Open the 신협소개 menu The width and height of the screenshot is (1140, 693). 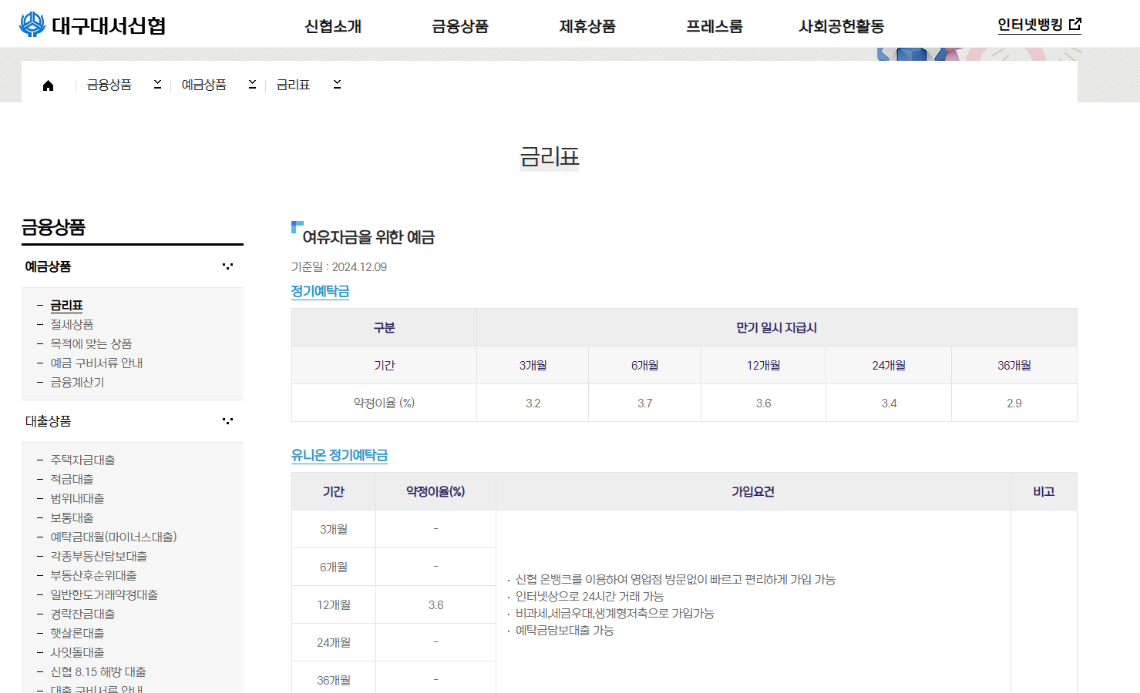(333, 25)
